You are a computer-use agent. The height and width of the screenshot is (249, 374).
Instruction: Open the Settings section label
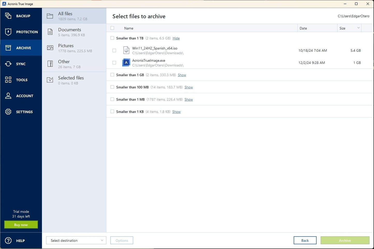point(24,112)
